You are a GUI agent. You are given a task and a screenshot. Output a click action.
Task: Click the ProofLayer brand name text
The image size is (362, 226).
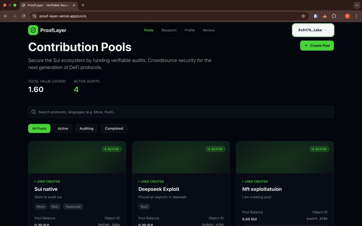tap(53, 30)
